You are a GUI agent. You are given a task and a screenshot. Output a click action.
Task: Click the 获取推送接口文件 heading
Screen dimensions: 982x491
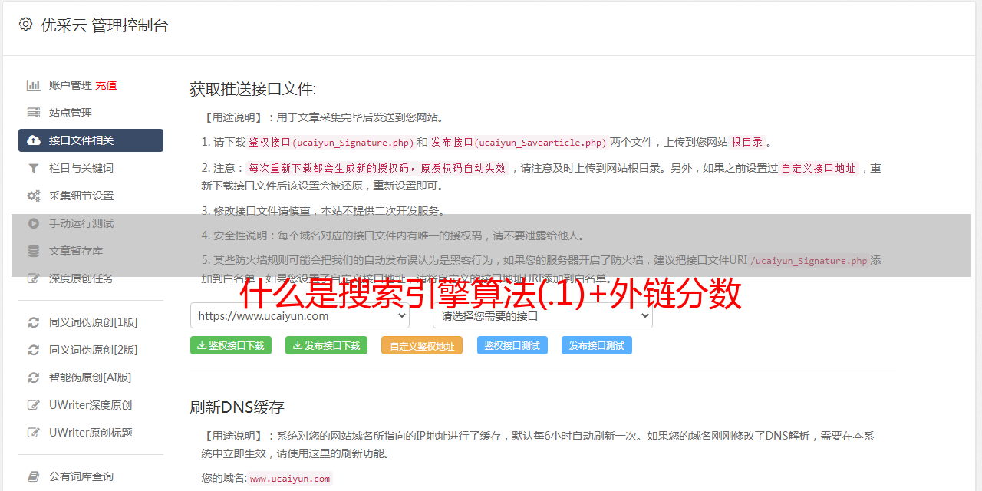(x=253, y=89)
